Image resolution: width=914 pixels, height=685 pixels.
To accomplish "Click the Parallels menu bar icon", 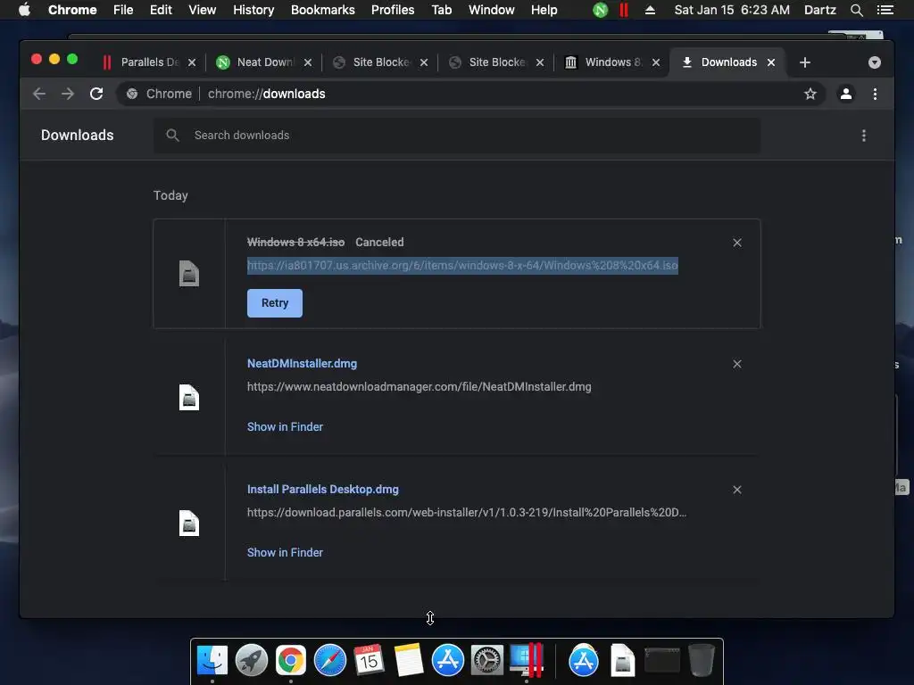I will tap(624, 10).
